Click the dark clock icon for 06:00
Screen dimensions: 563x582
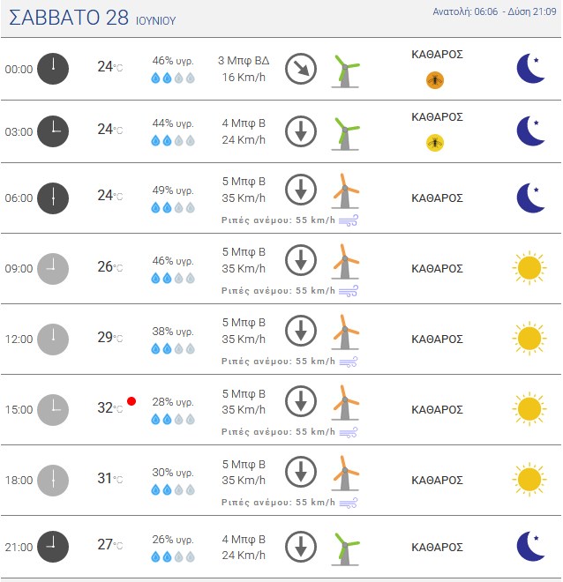coord(53,198)
